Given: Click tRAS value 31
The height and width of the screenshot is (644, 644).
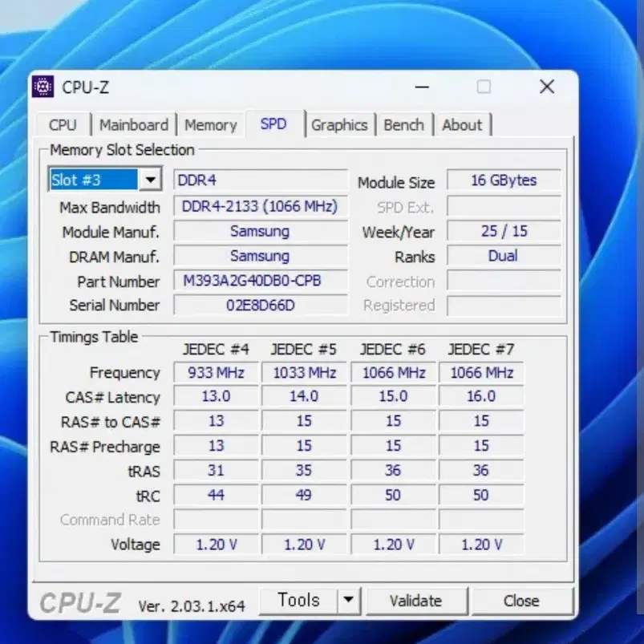Looking at the screenshot, I should (216, 470).
